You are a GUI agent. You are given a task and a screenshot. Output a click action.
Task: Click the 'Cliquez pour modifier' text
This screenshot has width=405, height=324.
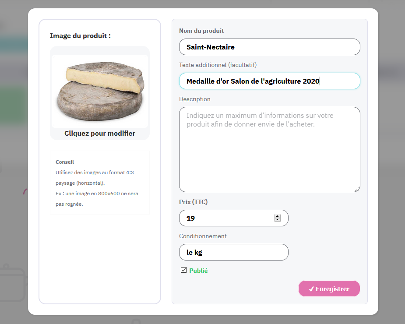(x=100, y=134)
